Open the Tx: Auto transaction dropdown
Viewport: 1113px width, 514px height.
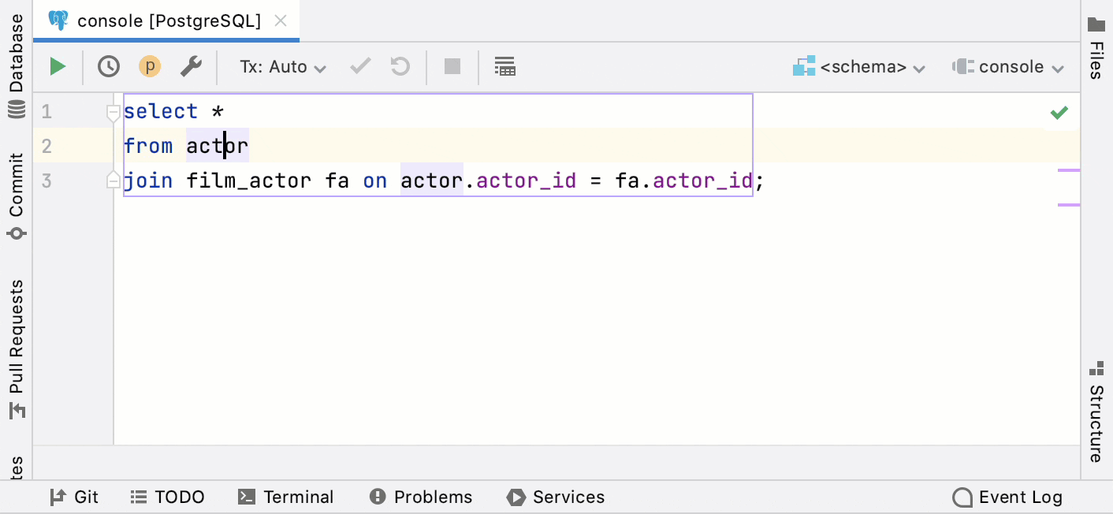(x=281, y=66)
